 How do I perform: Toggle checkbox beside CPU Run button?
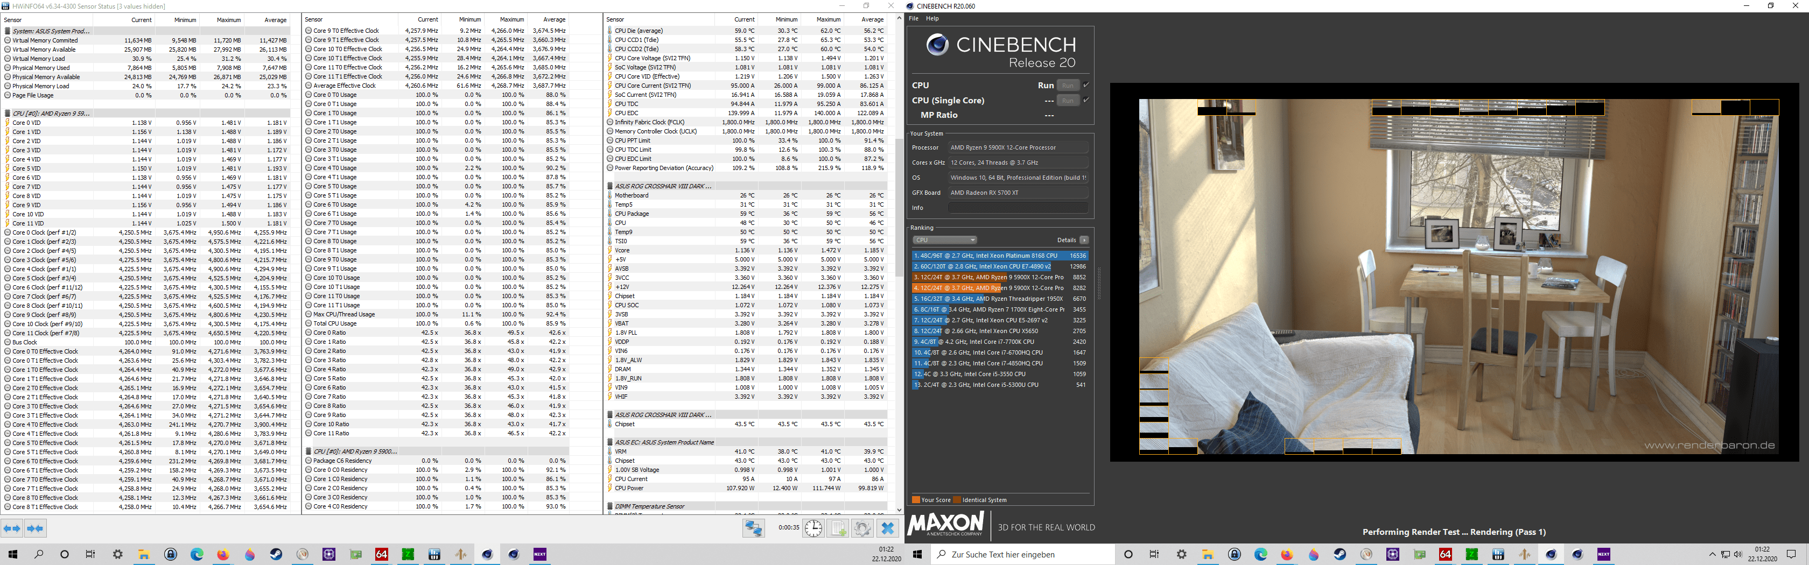[1086, 85]
